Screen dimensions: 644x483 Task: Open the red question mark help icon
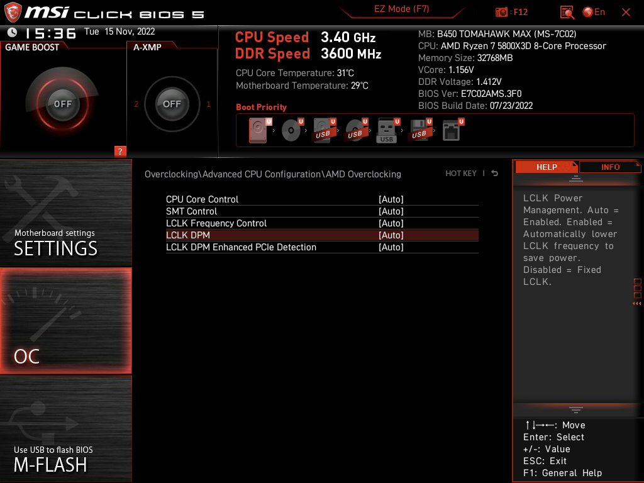click(x=120, y=151)
